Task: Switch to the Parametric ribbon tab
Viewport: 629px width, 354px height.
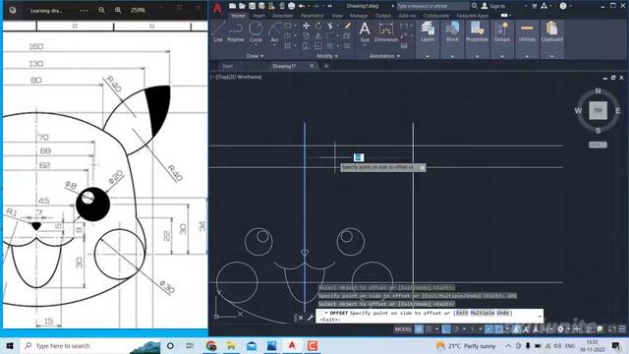Action: coord(313,16)
